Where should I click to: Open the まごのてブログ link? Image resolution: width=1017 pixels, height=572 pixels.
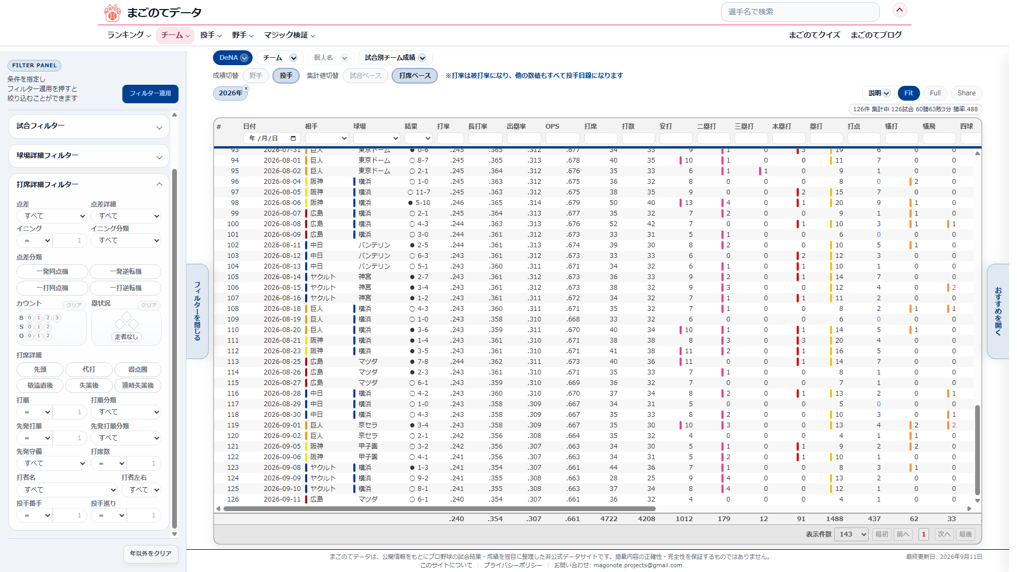(876, 35)
